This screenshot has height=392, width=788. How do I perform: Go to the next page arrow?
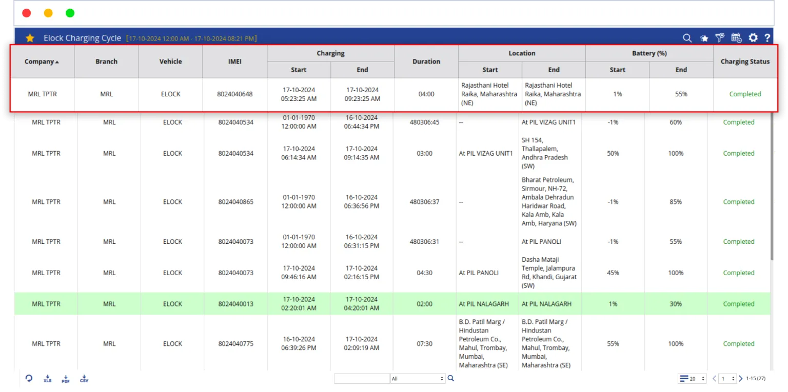coord(740,379)
